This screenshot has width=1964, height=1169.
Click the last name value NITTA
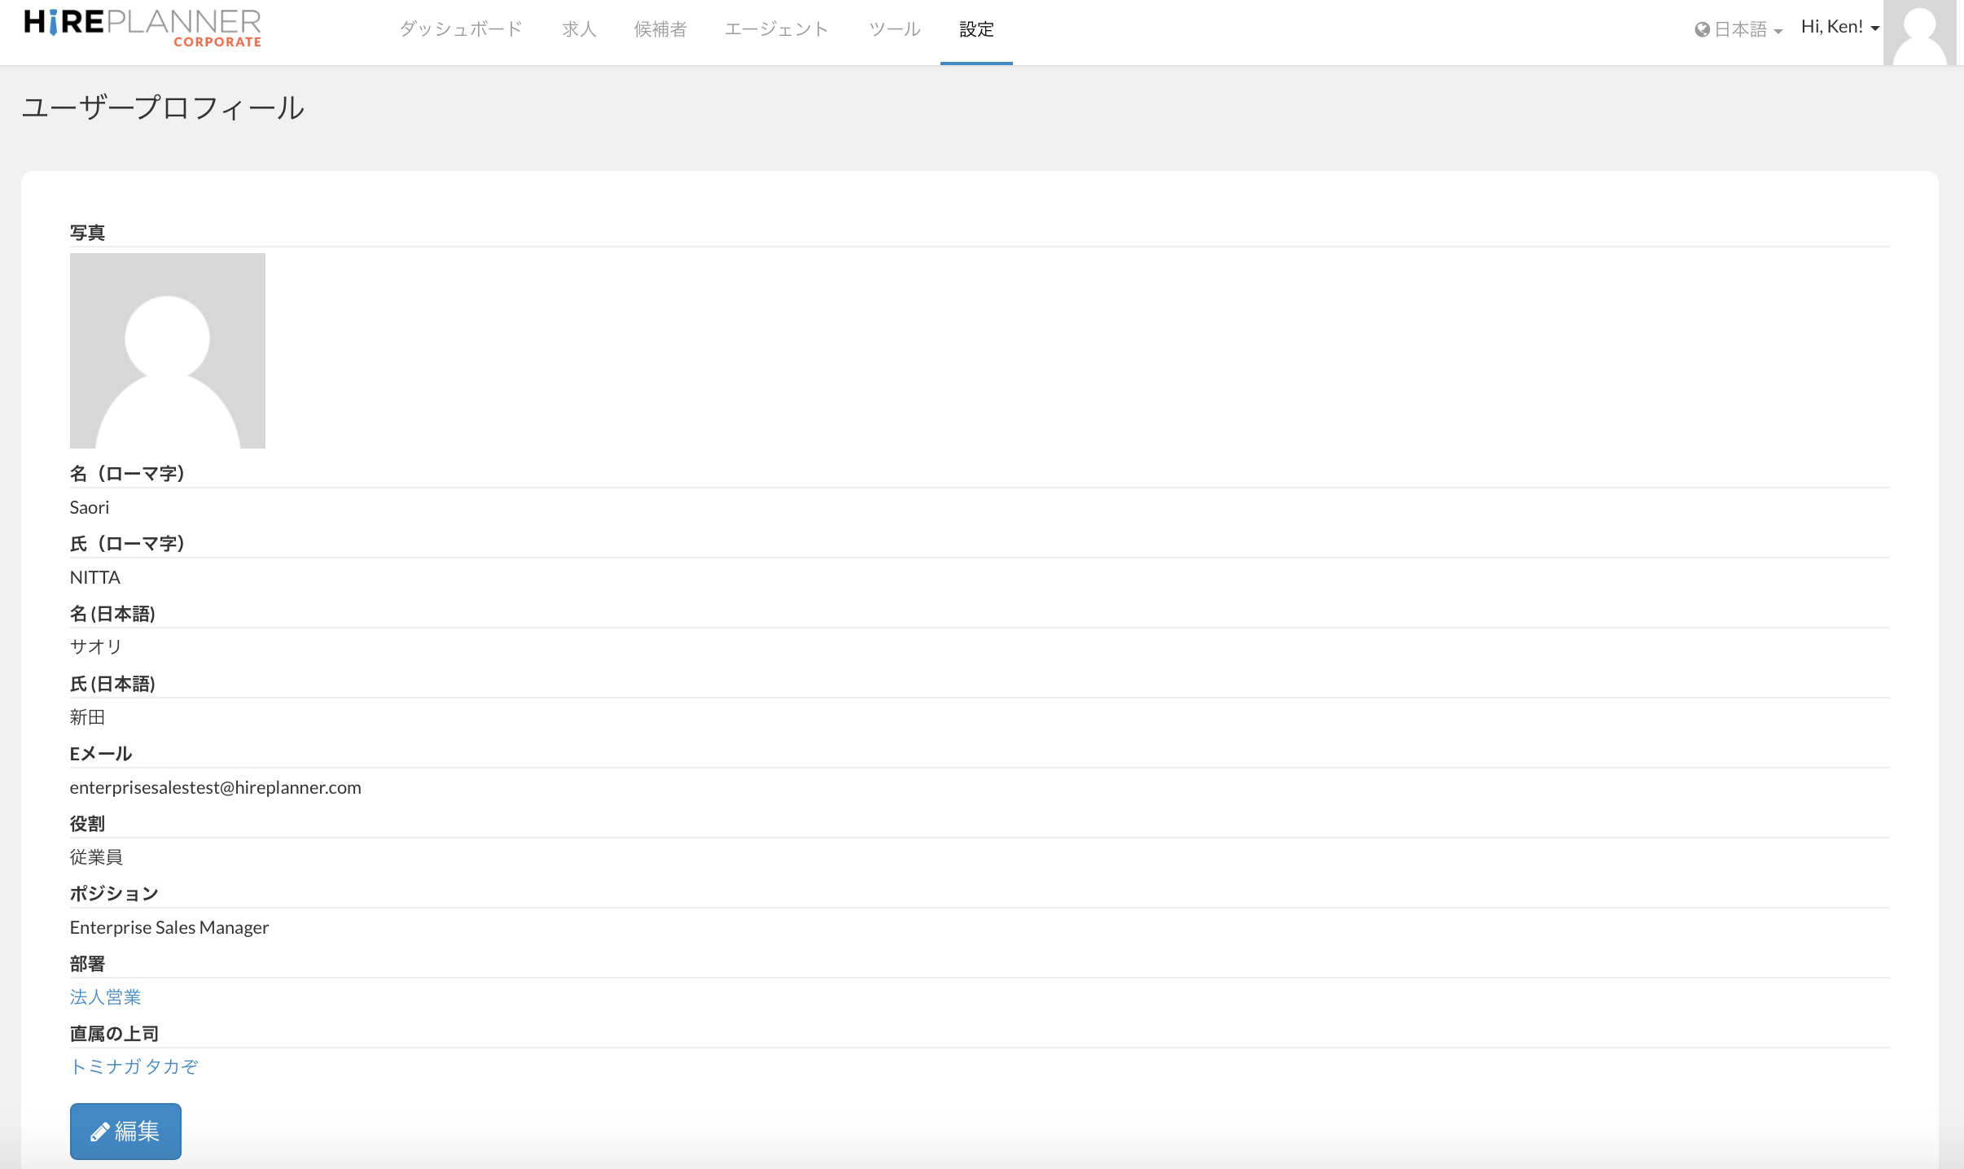coord(94,578)
